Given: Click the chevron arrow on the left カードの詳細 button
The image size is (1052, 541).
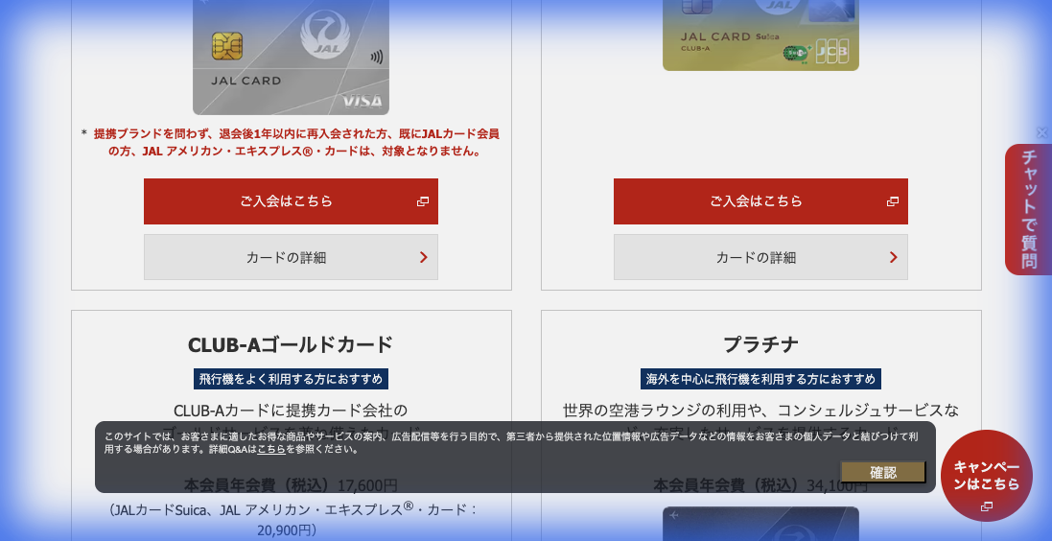Looking at the screenshot, I should point(423,257).
